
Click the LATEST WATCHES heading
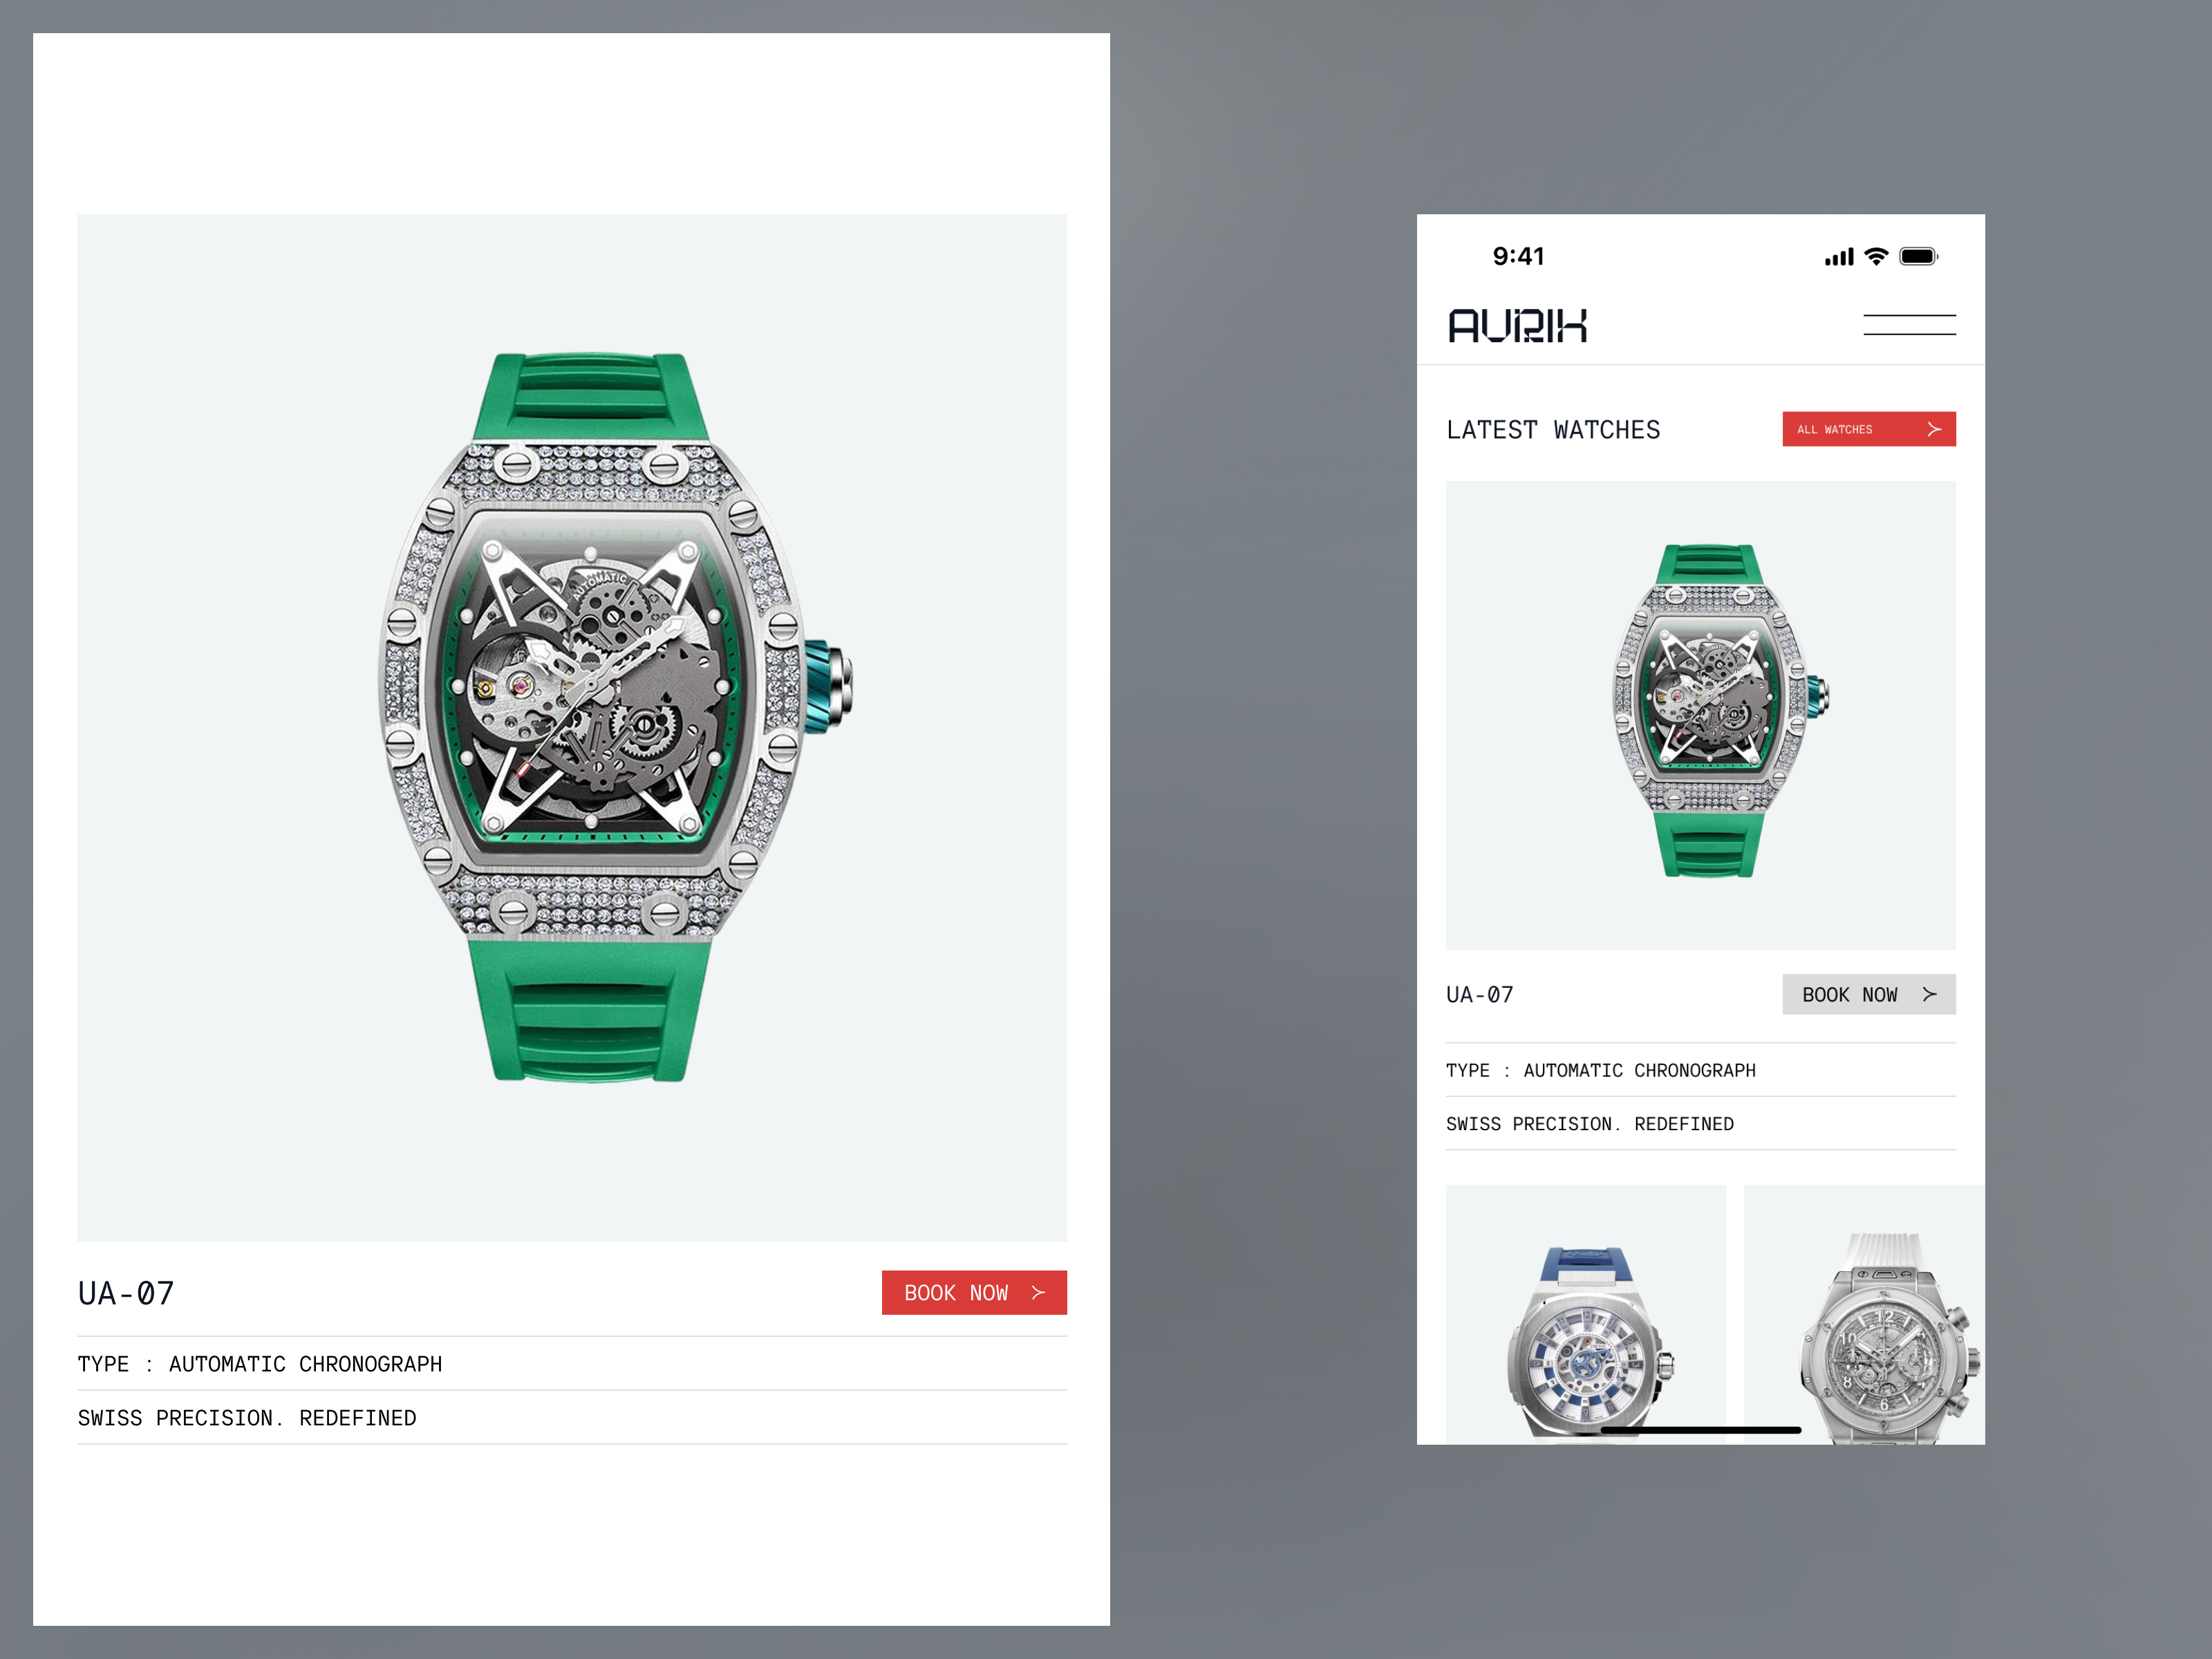click(1552, 430)
